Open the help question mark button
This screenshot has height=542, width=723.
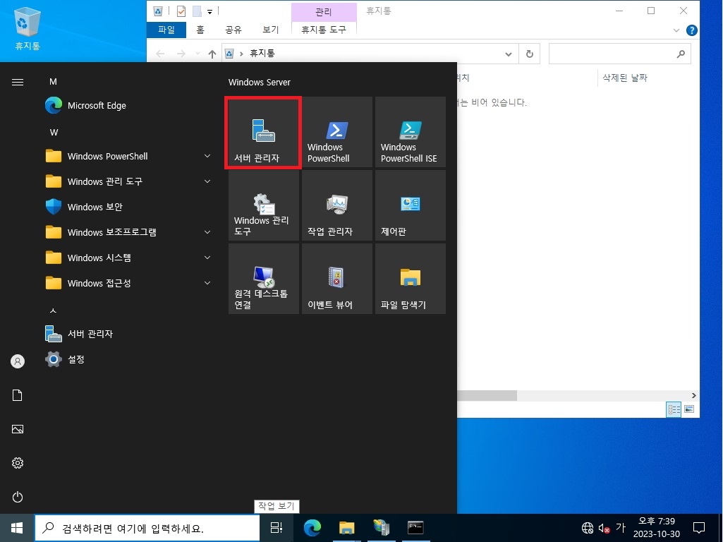click(x=691, y=30)
